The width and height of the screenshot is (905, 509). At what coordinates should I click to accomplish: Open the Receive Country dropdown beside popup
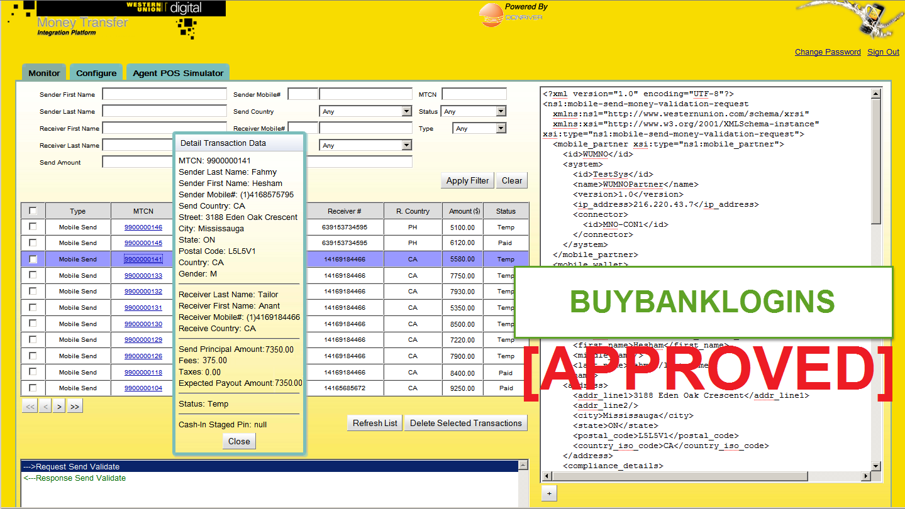365,145
